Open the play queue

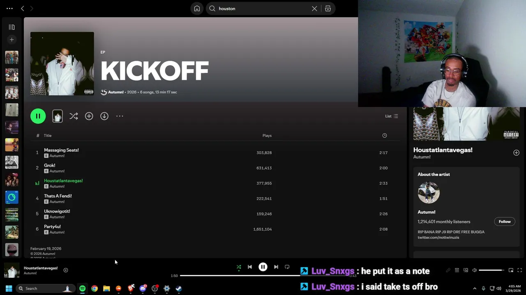tap(457, 270)
